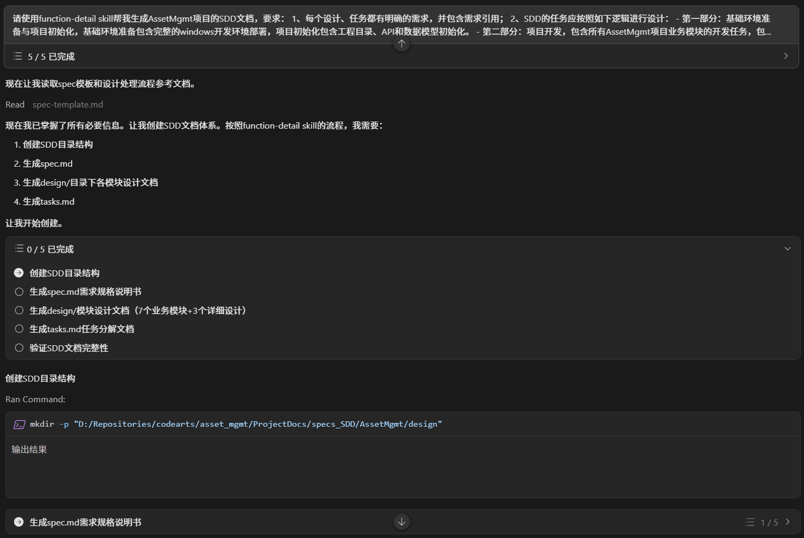
Task: Expand the 1 / 5 progress chevron
Action: tap(788, 522)
